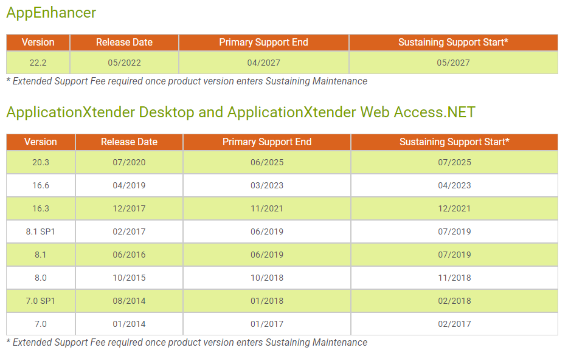571x353 pixels.
Task: Click Release Date header in AppEnhancer table
Action: click(124, 42)
